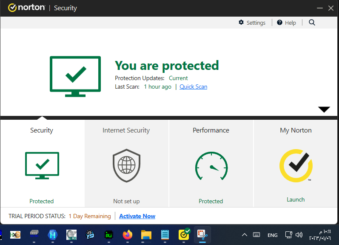Open the disk ALi taskbar icon
Image resolution: width=339 pixels, height=245 pixels.
point(71,235)
